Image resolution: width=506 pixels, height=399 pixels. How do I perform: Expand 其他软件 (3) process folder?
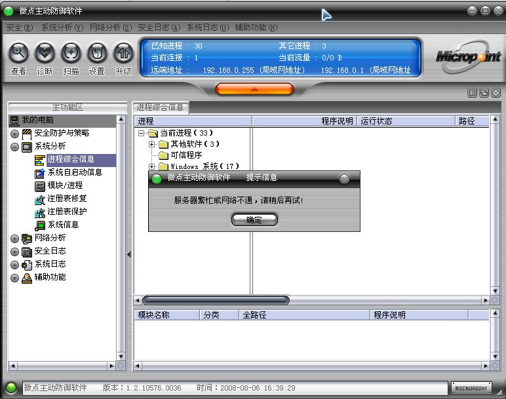click(x=152, y=144)
